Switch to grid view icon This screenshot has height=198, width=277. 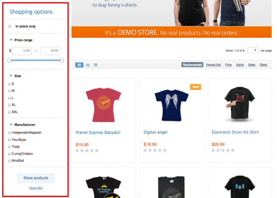[x=79, y=65]
